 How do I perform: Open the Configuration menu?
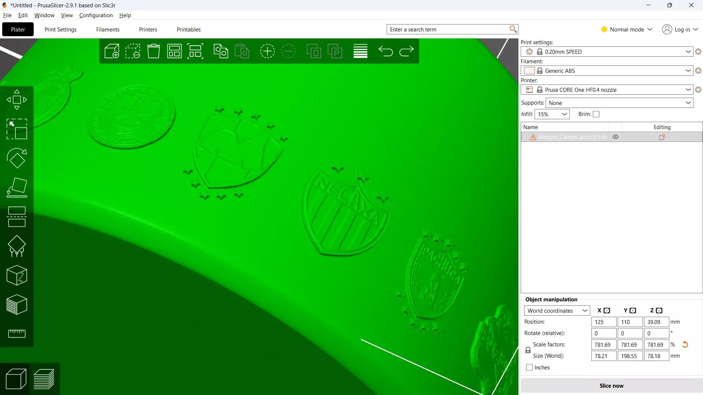pyautogui.click(x=96, y=15)
